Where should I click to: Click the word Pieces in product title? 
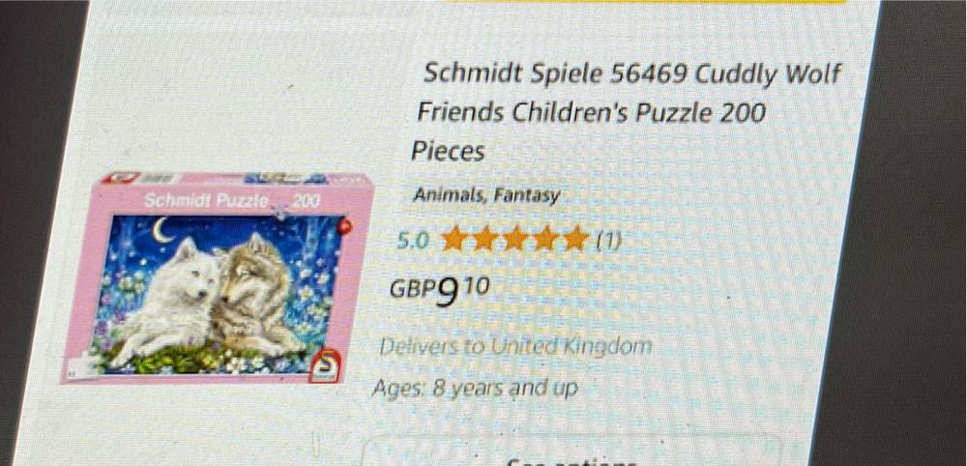pyautogui.click(x=448, y=152)
